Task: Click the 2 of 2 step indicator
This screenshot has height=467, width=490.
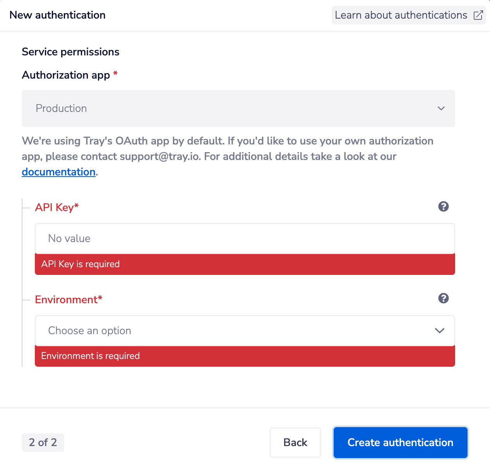Action: pyautogui.click(x=43, y=442)
